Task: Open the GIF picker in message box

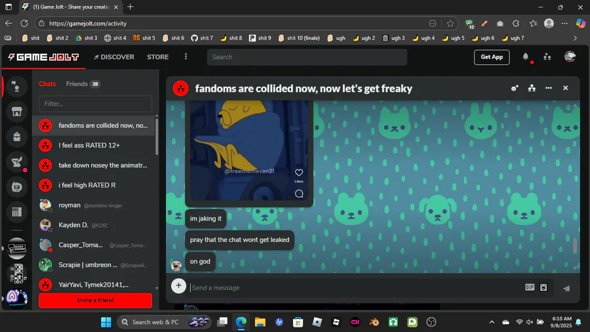Action: [x=530, y=287]
